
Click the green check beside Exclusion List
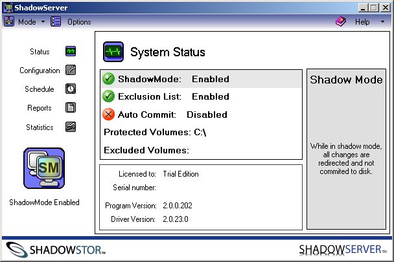(x=109, y=96)
